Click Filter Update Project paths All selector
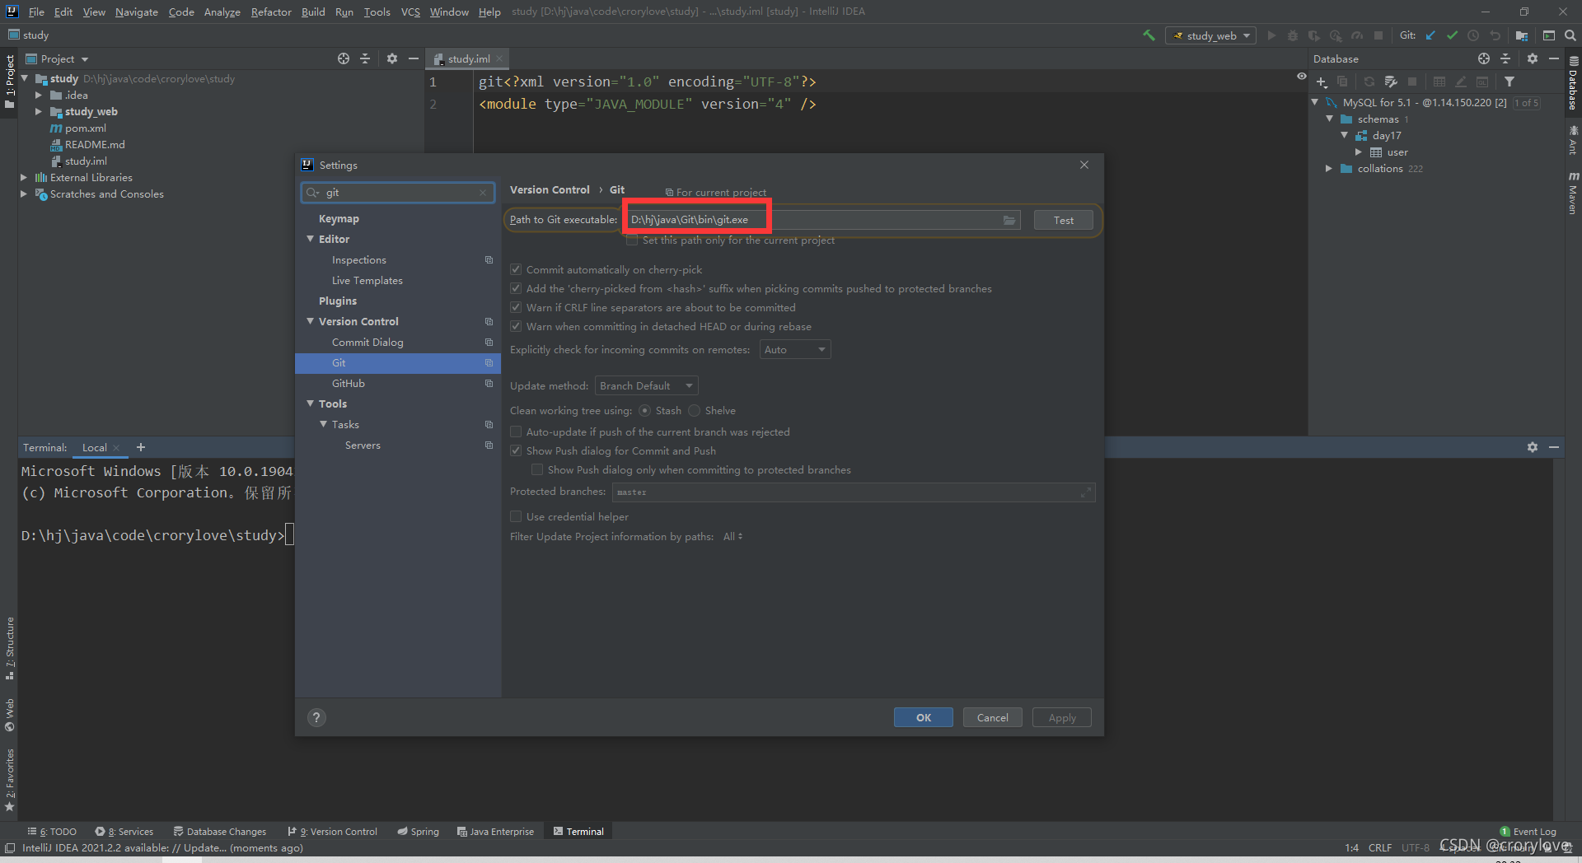This screenshot has width=1582, height=863. [x=732, y=537]
